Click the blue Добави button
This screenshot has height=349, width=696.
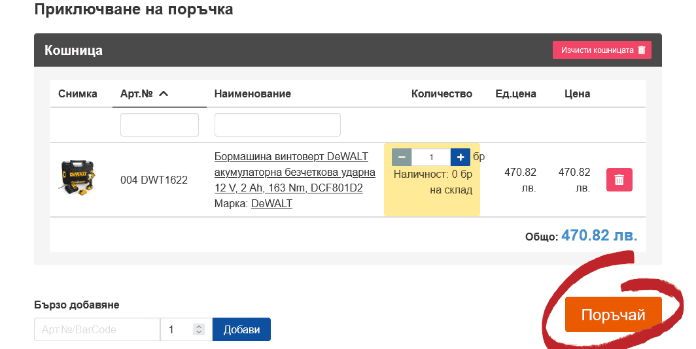pos(241,329)
